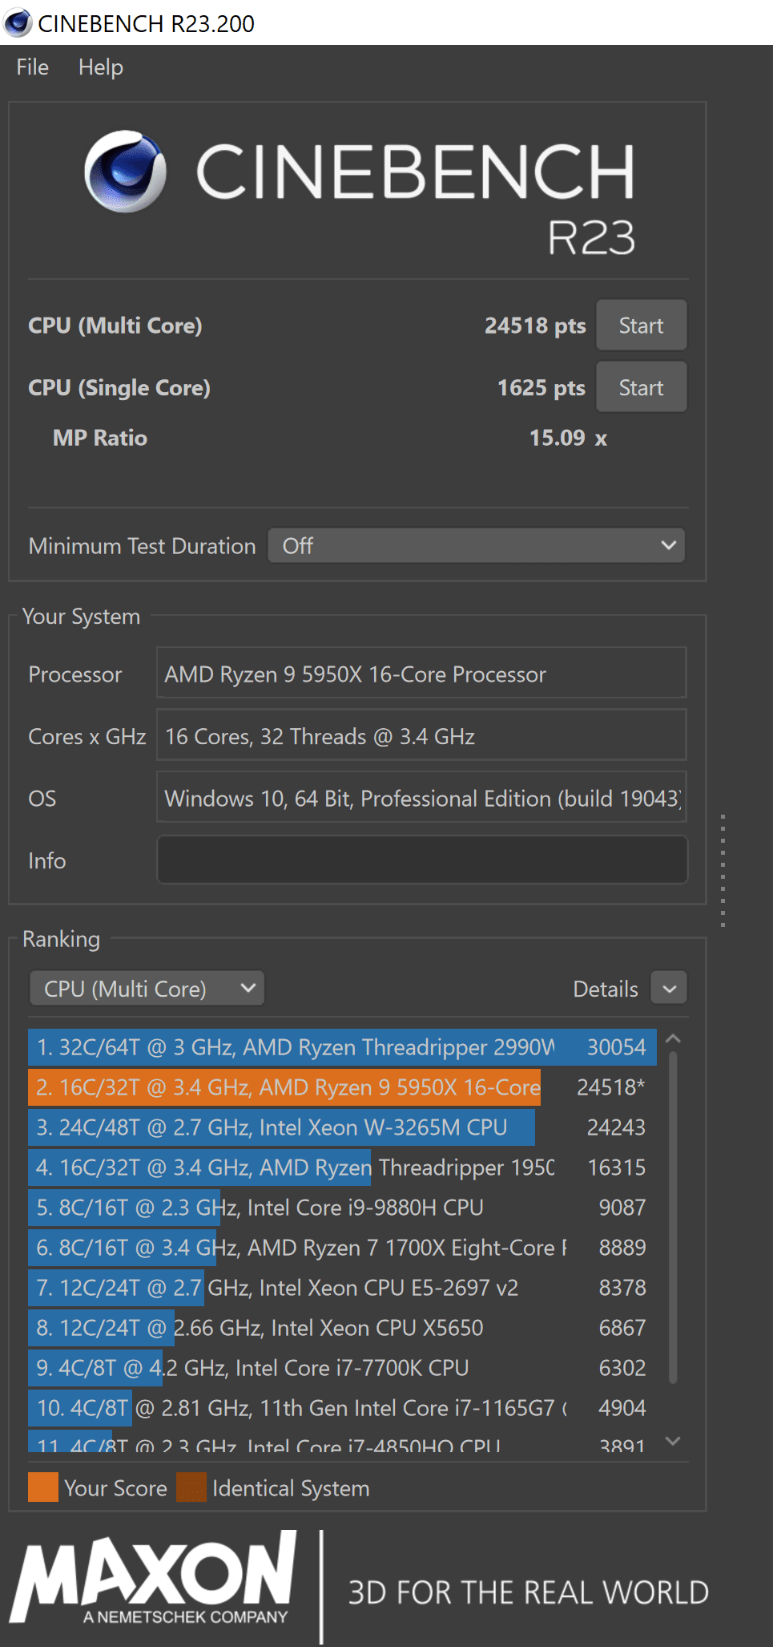This screenshot has width=773, height=1647.
Task: Click the panel splitter dotted handle
Action: pos(723,871)
